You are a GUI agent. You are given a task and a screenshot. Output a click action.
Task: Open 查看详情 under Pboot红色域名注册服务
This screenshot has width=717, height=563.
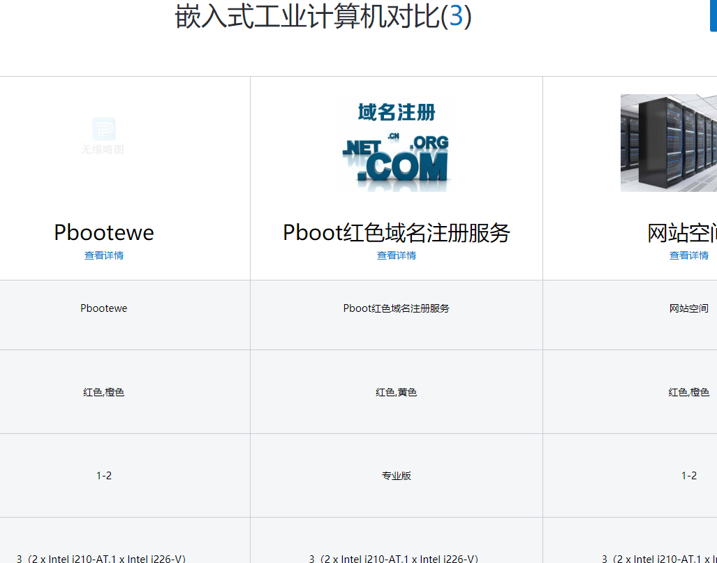(396, 255)
